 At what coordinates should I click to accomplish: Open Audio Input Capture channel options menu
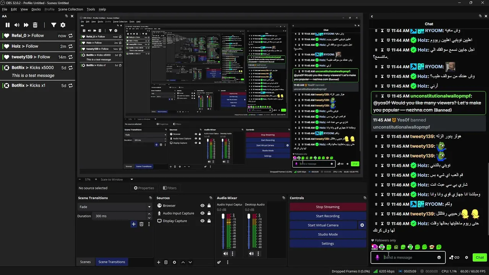tap(232, 254)
